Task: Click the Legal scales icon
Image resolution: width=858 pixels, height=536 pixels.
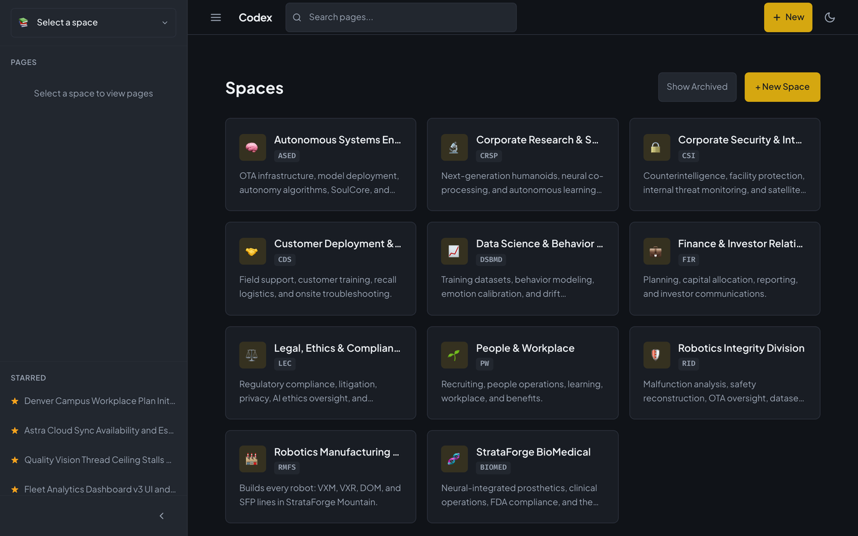Action: click(252, 355)
